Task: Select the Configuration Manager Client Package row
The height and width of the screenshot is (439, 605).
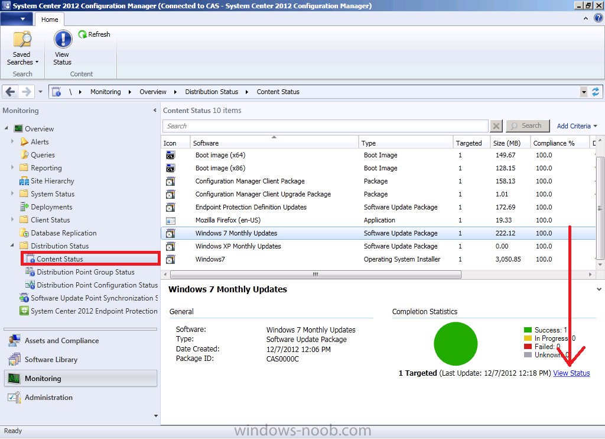Action: pyautogui.click(x=378, y=181)
